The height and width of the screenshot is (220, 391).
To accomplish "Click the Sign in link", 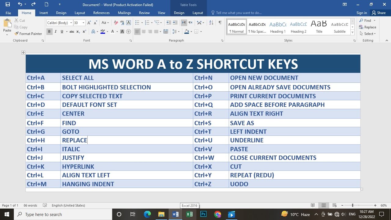I will point(362,13).
